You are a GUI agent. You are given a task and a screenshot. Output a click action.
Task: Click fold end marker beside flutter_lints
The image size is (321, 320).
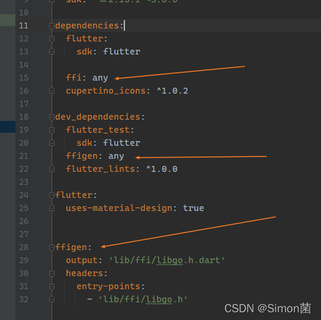coord(52,169)
